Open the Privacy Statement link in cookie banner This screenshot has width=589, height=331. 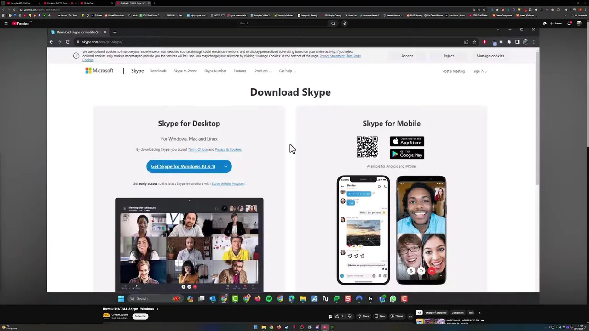tap(332, 56)
